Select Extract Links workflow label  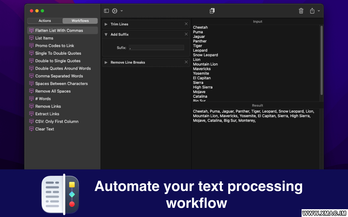[x=47, y=114]
